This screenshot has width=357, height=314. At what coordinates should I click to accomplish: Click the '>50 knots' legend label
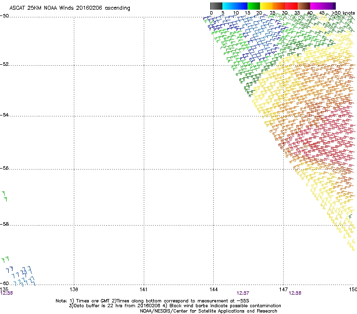343,13
